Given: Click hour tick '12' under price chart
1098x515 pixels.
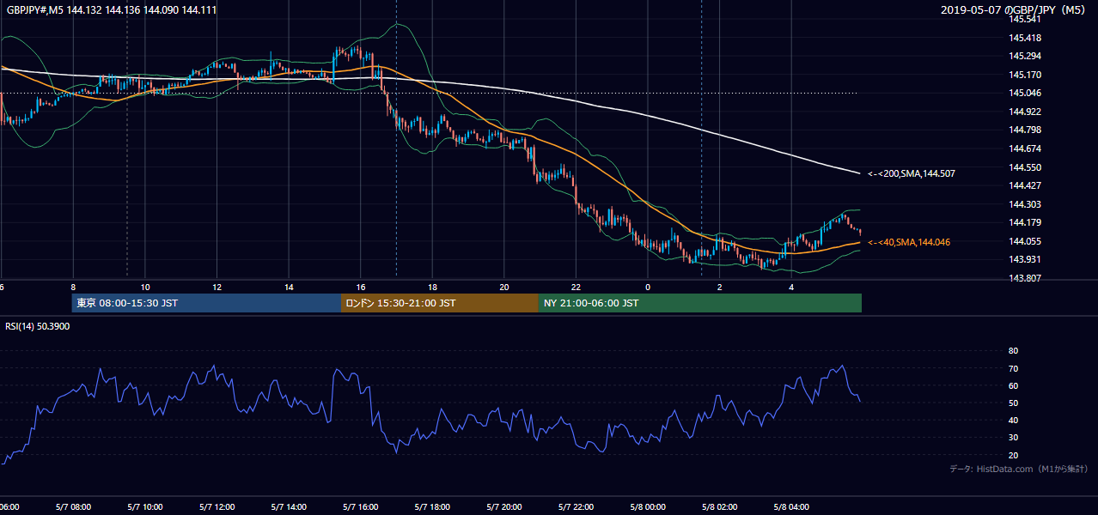Looking at the screenshot, I should (x=217, y=287).
